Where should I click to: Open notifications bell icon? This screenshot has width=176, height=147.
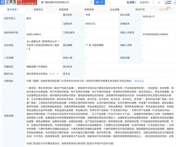pos(159,2)
